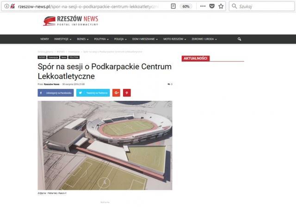The width and height of the screenshot is (296, 211).
Task: Open the Rzeszów News logo link
Action: click(71, 21)
